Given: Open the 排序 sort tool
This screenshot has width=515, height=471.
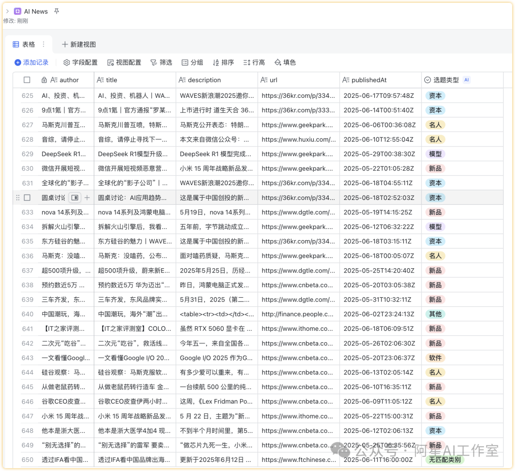Looking at the screenshot, I should pyautogui.click(x=223, y=63).
